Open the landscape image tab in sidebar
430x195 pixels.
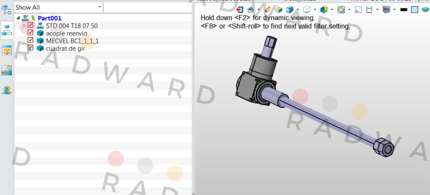(6, 70)
